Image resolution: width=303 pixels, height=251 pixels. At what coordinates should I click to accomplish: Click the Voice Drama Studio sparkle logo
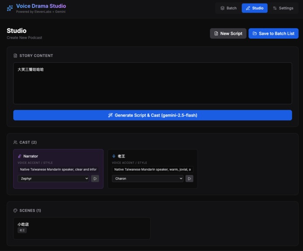coord(10,8)
